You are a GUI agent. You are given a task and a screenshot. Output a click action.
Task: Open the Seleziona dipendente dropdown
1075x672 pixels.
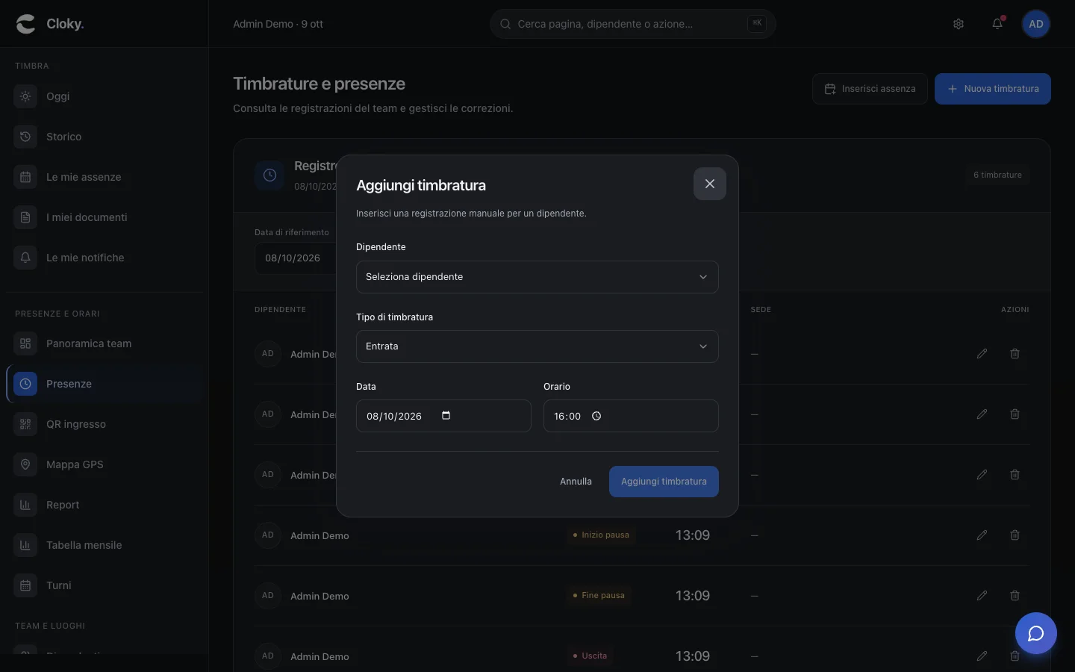537,277
